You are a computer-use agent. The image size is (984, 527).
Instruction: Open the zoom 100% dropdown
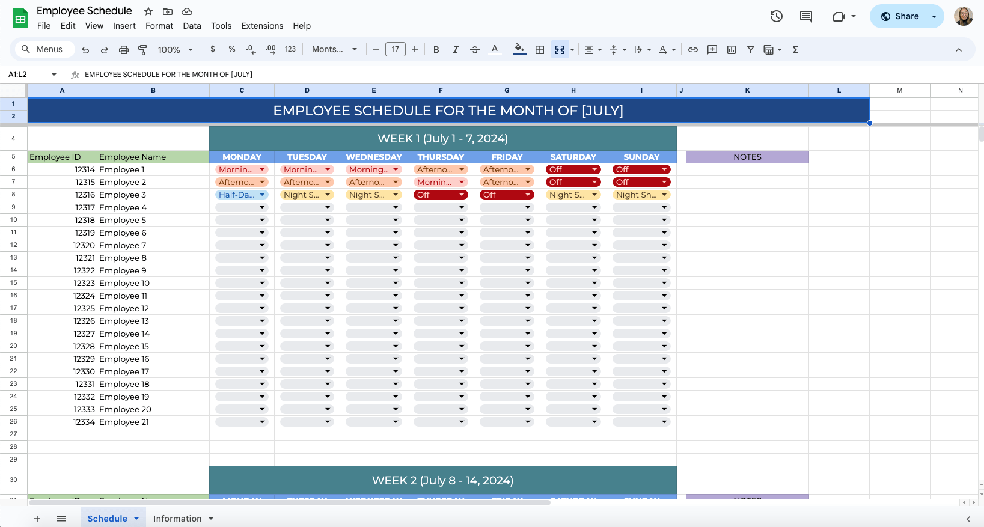[x=175, y=50]
